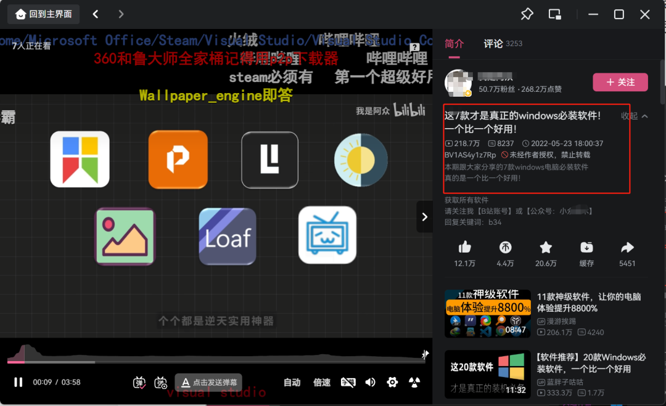Click the 8237 danmaku count
The width and height of the screenshot is (666, 406).
(x=501, y=144)
